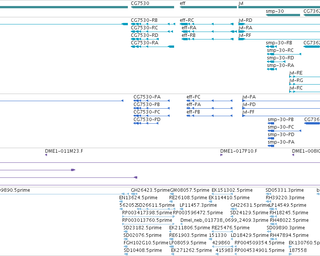Select protein CG7530-PA

click(x=152, y=101)
